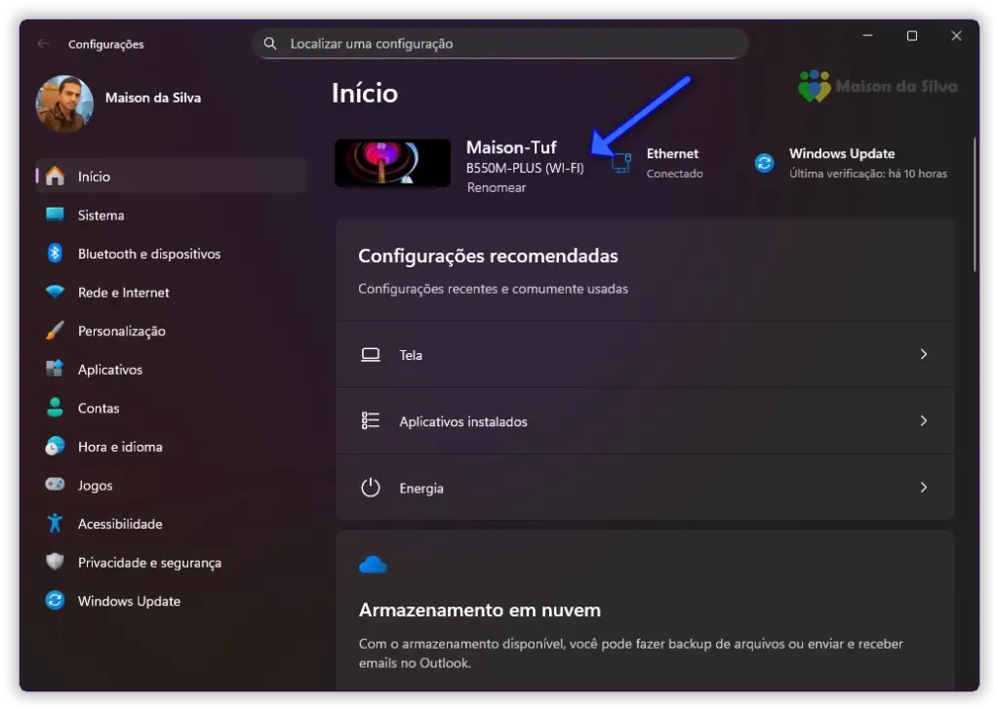Click the Bluetooth icon in sidebar
Image resolution: width=999 pixels, height=711 pixels.
[55, 254]
